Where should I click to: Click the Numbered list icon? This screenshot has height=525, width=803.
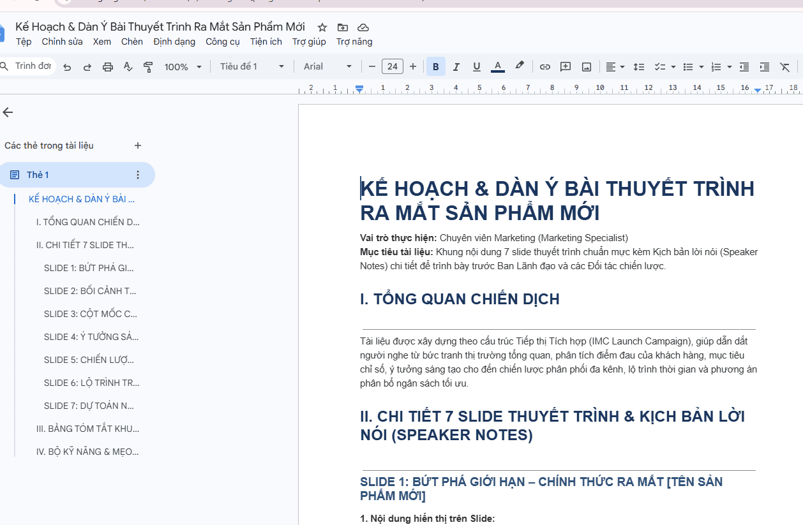(716, 67)
